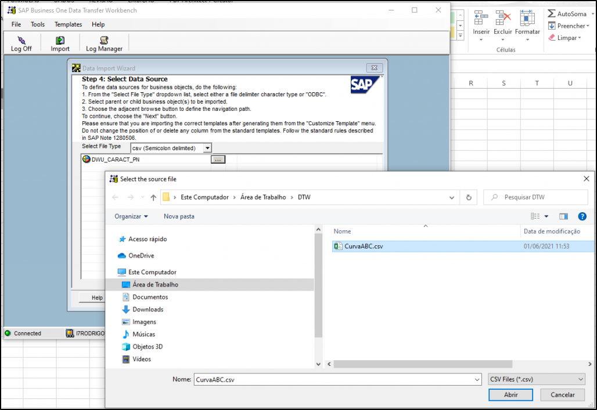Viewport: 597px width, 410px height.
Task: Expand the CSV Files type filter
Action: coord(536,379)
